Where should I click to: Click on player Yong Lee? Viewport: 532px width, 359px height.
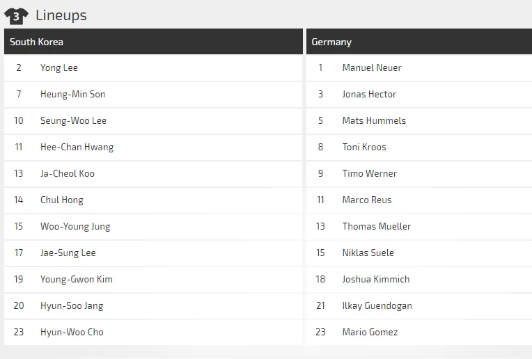click(59, 67)
